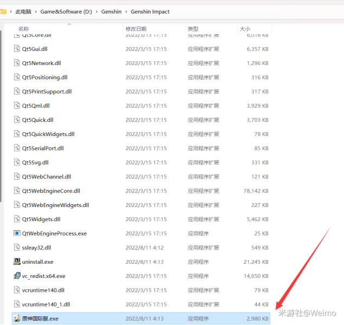
Task: Expand chevron after Game&Software (D:) breadcrumb
Action: coord(96,11)
